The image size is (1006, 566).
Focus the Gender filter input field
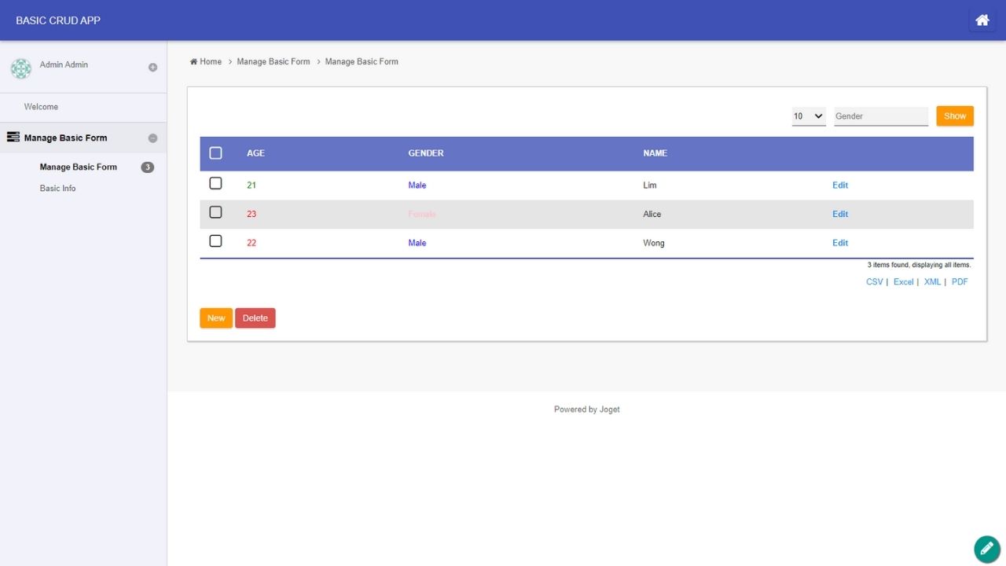880,116
